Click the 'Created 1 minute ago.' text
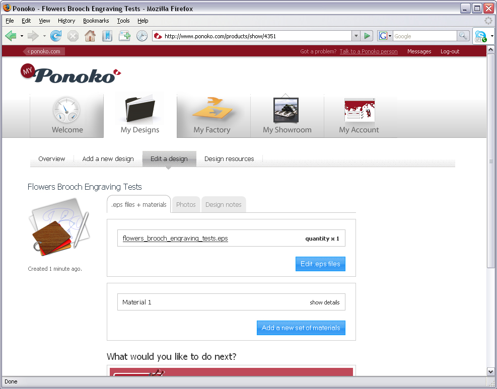The image size is (497, 389). (55, 269)
